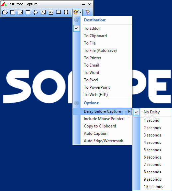This screenshot has width=172, height=191.
Task: Select Capture Freehand Region tool
Action: click(36, 12)
